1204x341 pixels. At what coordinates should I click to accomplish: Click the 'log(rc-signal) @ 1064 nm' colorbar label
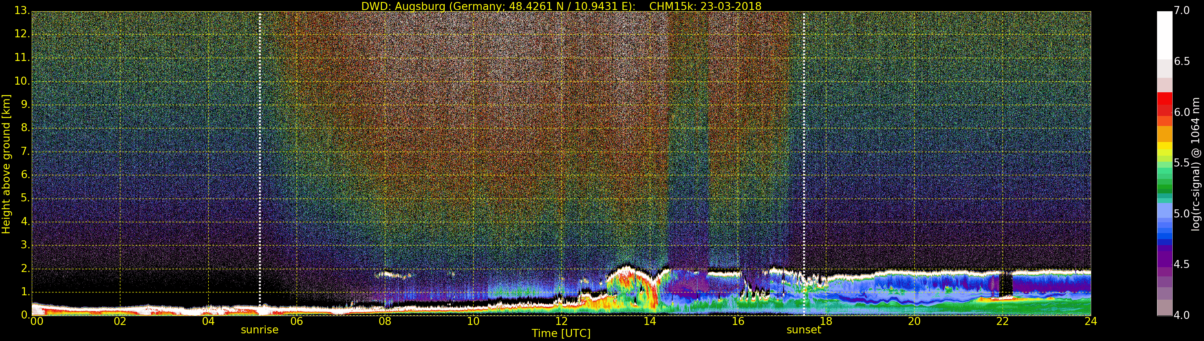1196,164
